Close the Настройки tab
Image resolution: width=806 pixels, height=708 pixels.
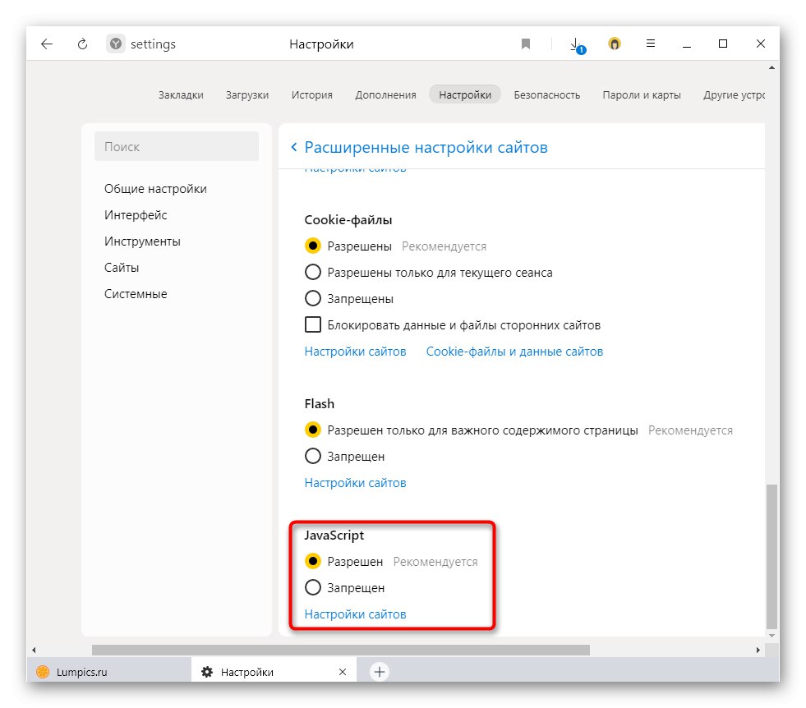click(343, 672)
